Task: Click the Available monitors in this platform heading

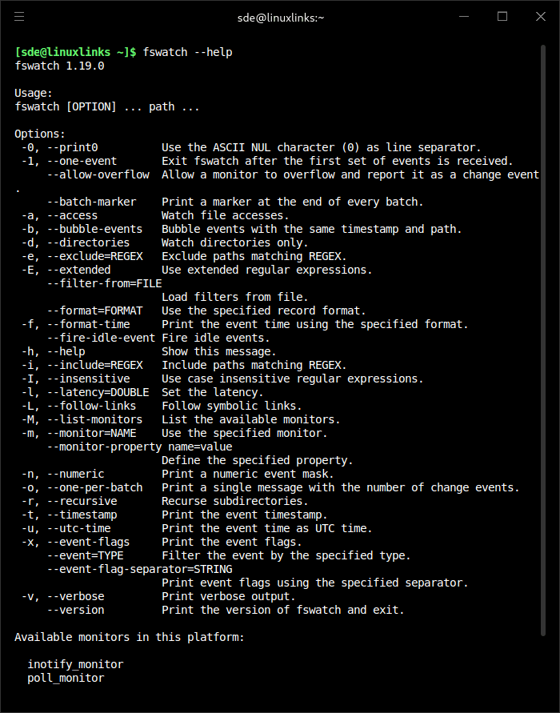Action: point(130,637)
